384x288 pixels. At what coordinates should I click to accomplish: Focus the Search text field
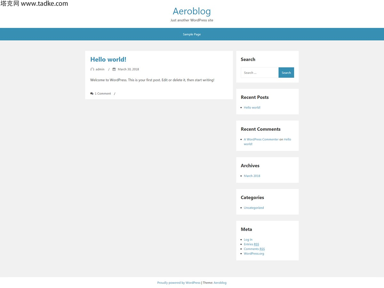(259, 73)
